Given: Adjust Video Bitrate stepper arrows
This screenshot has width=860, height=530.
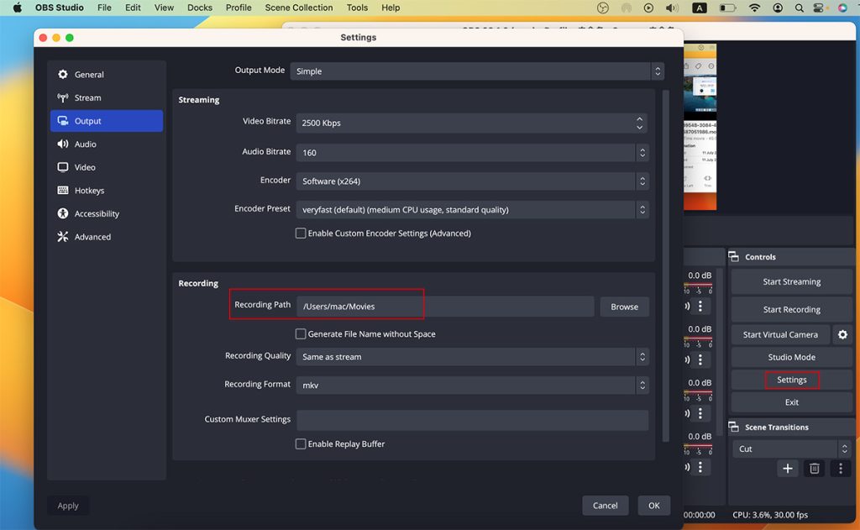Looking at the screenshot, I should click(639, 123).
